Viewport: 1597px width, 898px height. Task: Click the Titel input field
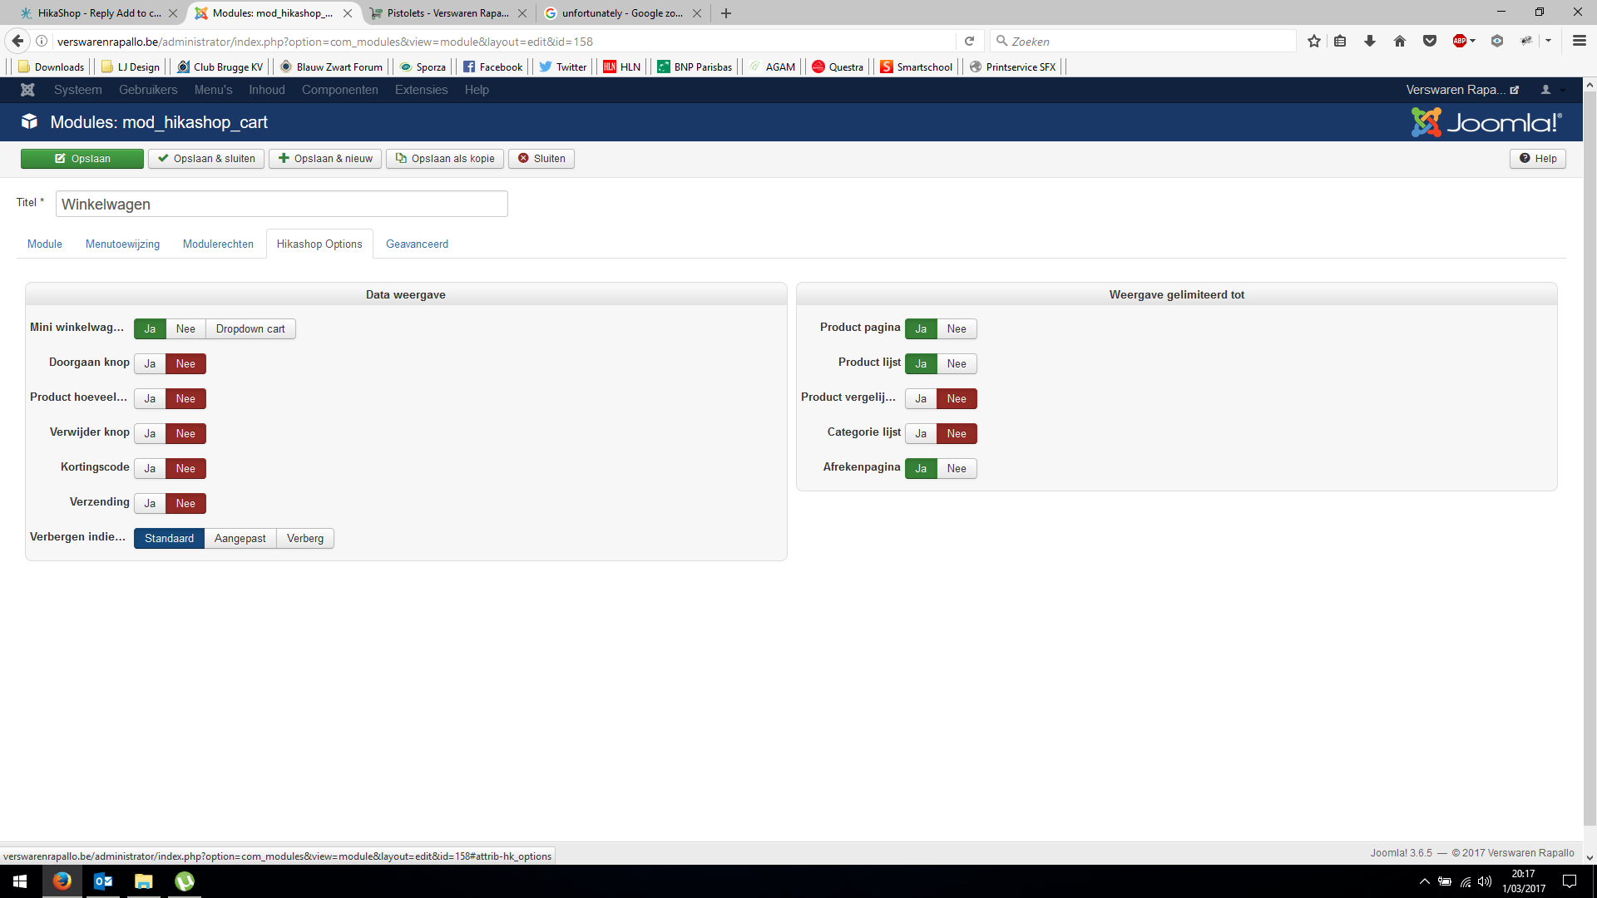pos(282,204)
